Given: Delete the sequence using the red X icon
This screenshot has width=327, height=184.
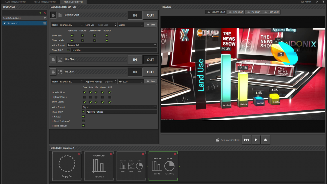Looking at the screenshot, I should click(x=44, y=13).
